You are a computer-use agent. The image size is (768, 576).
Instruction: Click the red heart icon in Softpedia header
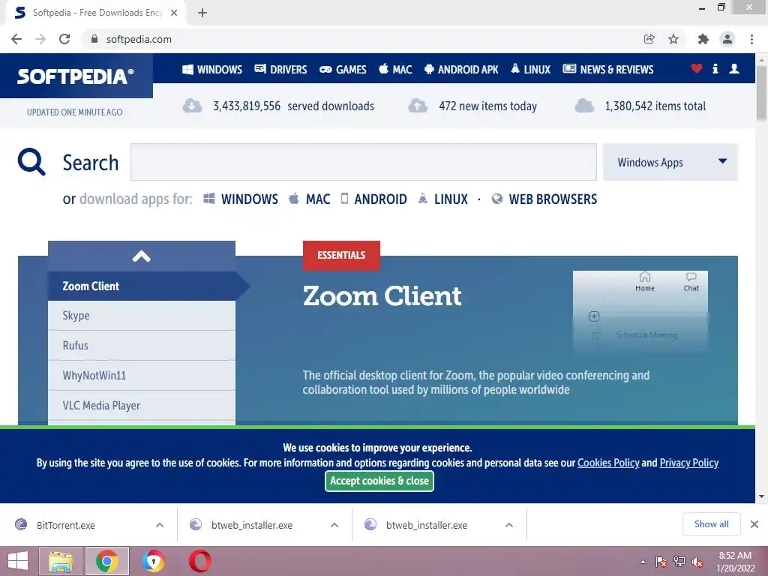coord(696,68)
